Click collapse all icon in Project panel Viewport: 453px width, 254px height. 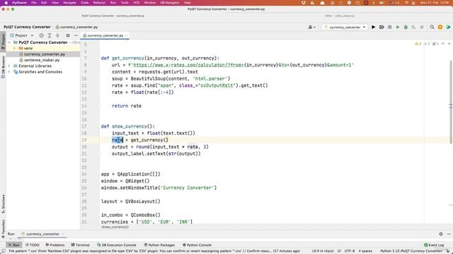coord(57,35)
